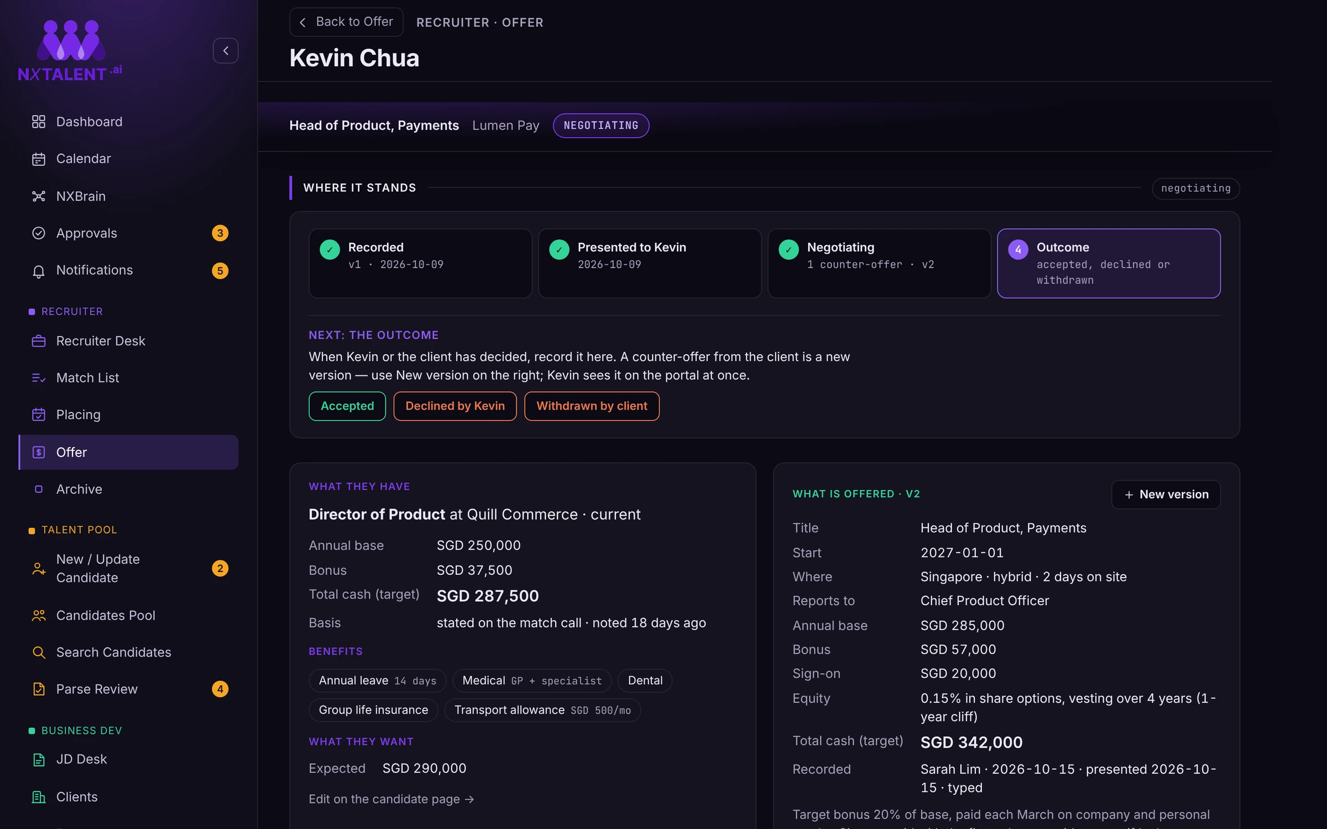Click the Medical GP + specialist chip
The image size is (1327, 829).
coord(532,681)
